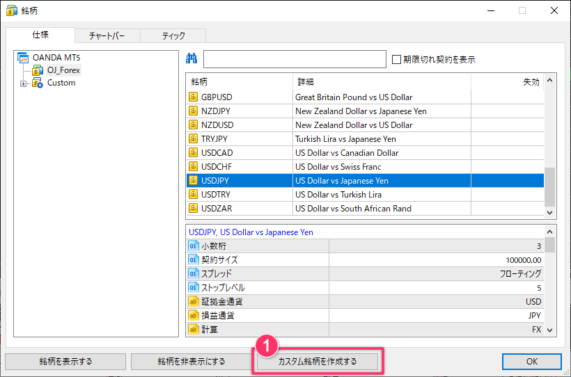Switch to the 仕様 tab

[40, 35]
